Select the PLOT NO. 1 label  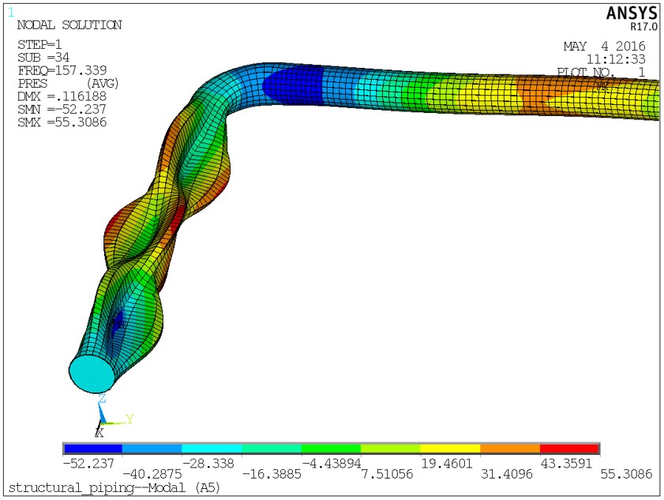(x=603, y=70)
